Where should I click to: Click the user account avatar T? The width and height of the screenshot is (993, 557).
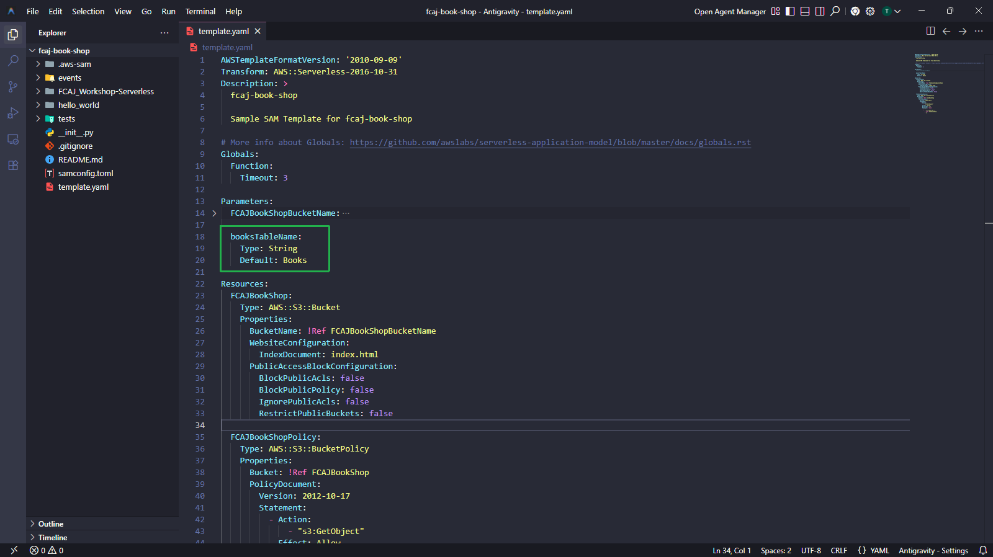point(887,11)
